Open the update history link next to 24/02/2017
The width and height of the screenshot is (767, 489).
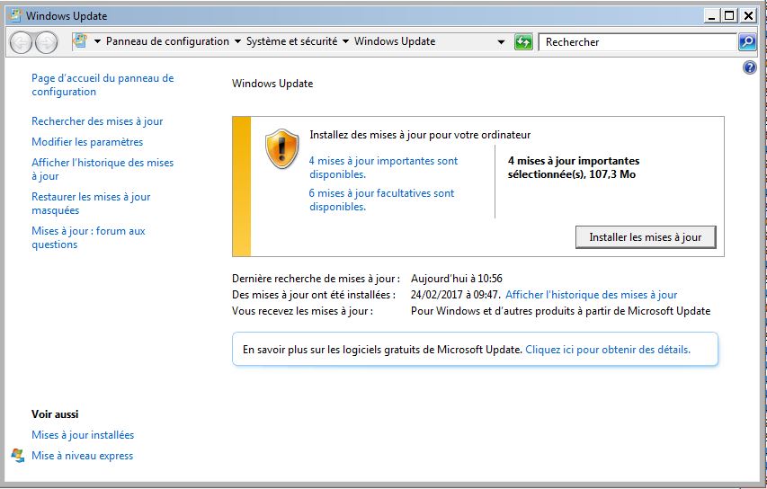pos(592,295)
